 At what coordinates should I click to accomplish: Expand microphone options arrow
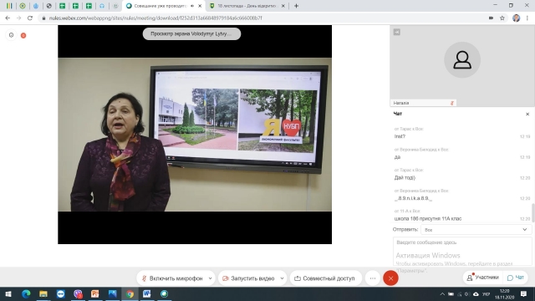pos(211,278)
